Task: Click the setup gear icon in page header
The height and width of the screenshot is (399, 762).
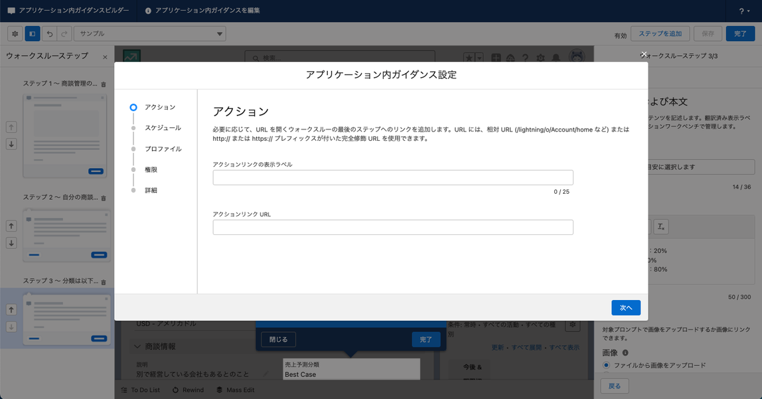Action: [x=540, y=58]
